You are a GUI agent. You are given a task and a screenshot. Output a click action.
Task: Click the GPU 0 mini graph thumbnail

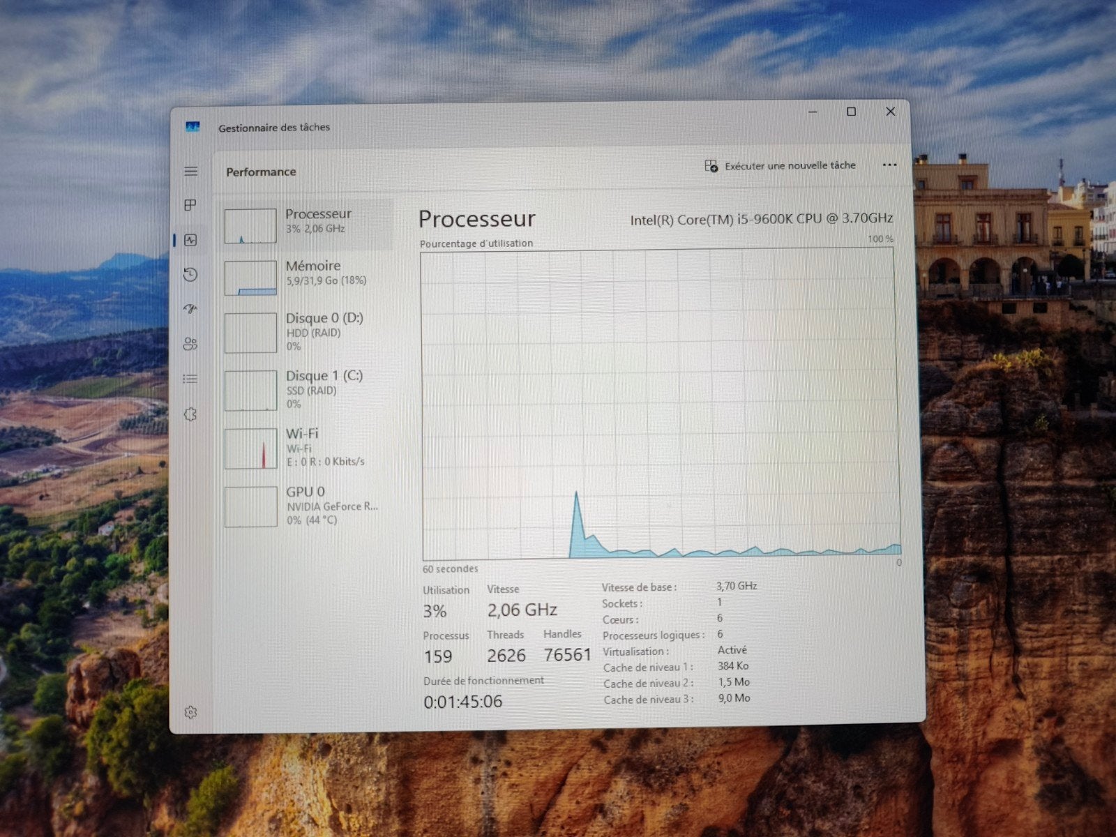(251, 507)
